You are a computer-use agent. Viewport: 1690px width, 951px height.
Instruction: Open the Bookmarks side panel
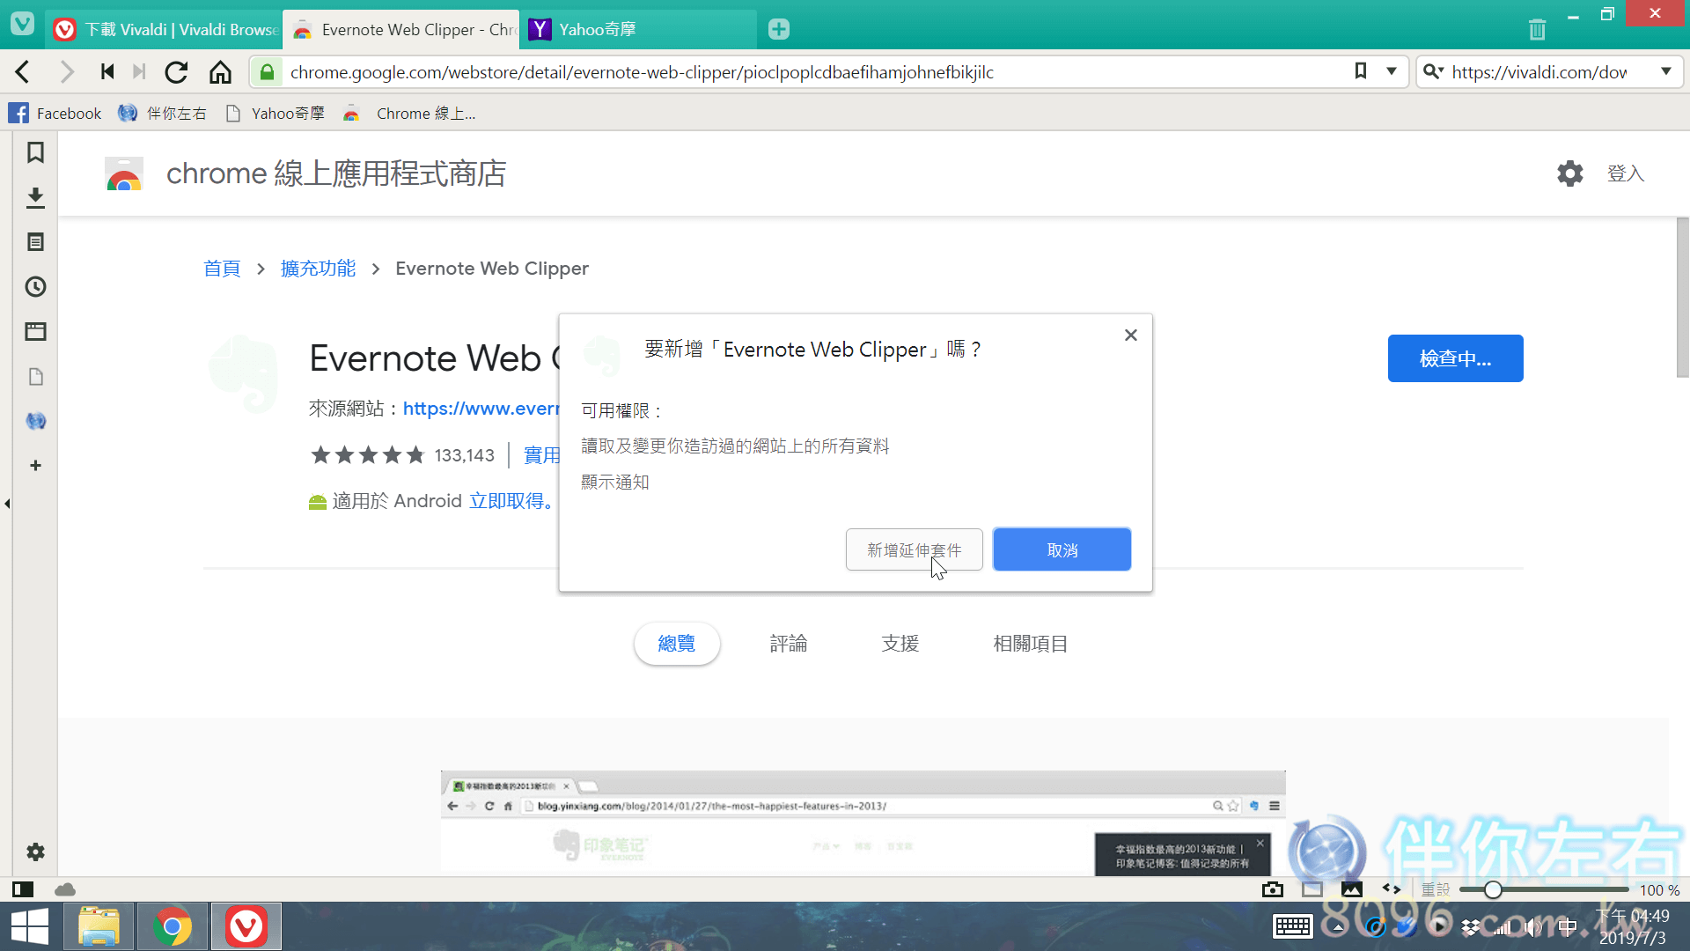(35, 152)
